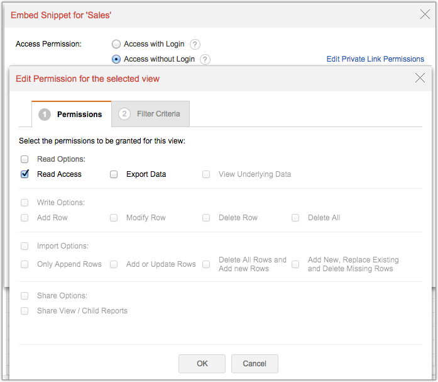
Task: Click help icon beside Access without Login
Action: [x=205, y=59]
